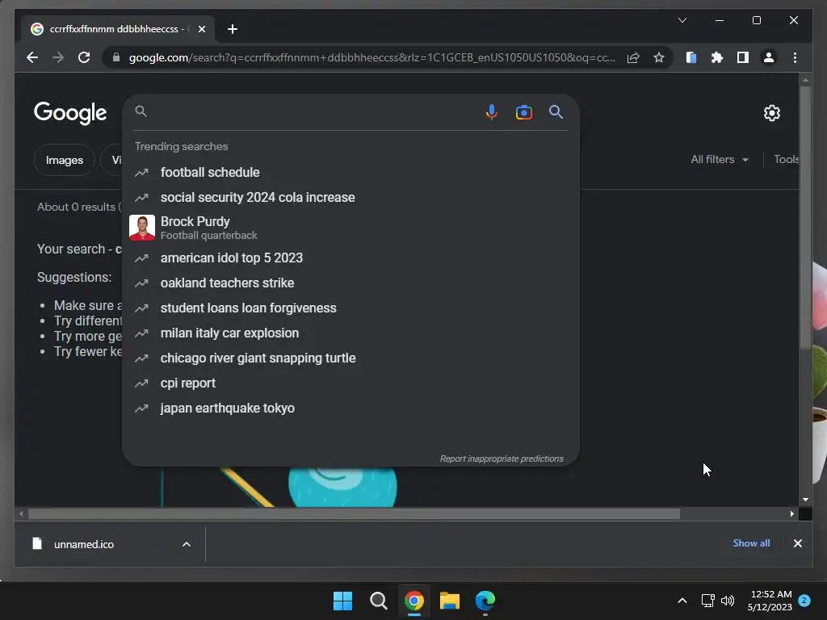The height and width of the screenshot is (620, 827).
Task: Click Brock Purdy thumbnail photo
Action: click(142, 228)
